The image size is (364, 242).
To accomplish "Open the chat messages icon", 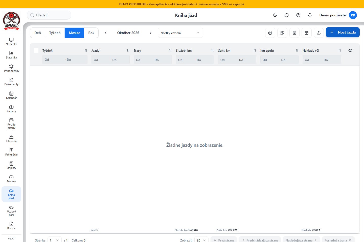I will pos(287,15).
